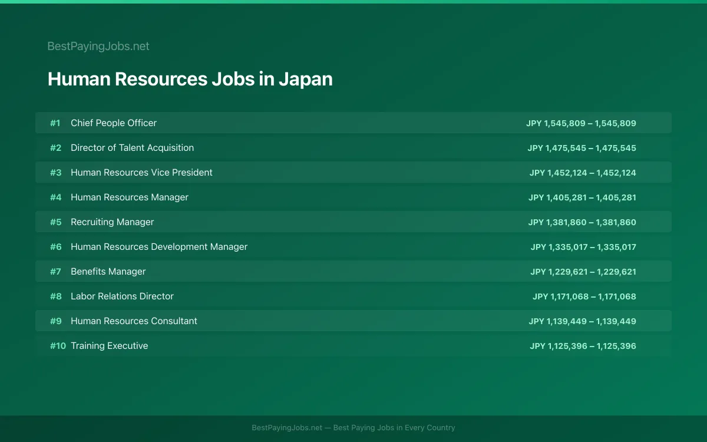This screenshot has height=442, width=707.
Task: Select the Labor Relations Director title
Action: [122, 296]
